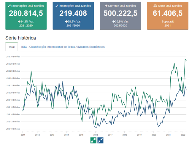
Task: Switch to the Total tab
Action: [x=12, y=47]
